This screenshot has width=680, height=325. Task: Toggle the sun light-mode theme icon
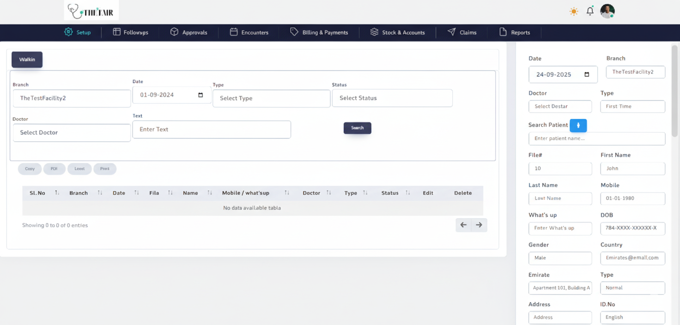click(574, 12)
